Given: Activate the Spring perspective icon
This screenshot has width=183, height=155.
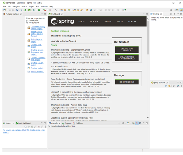Looking at the screenshot, I should tap(181, 10).
